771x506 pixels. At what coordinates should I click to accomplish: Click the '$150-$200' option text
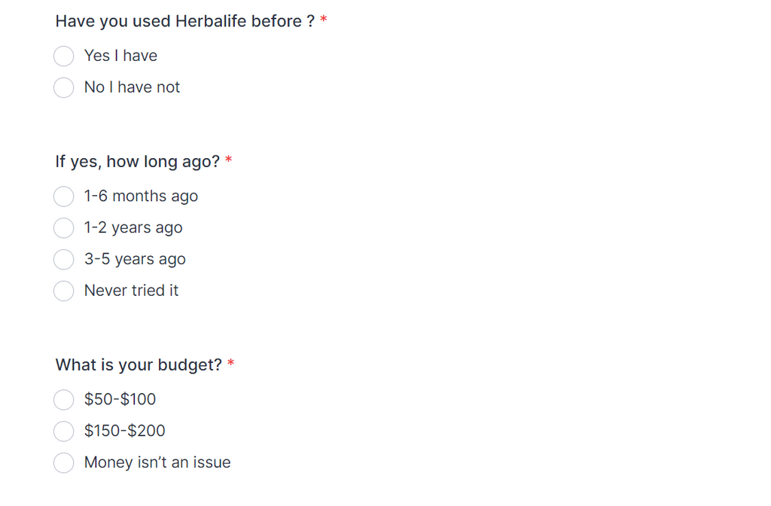[124, 431]
